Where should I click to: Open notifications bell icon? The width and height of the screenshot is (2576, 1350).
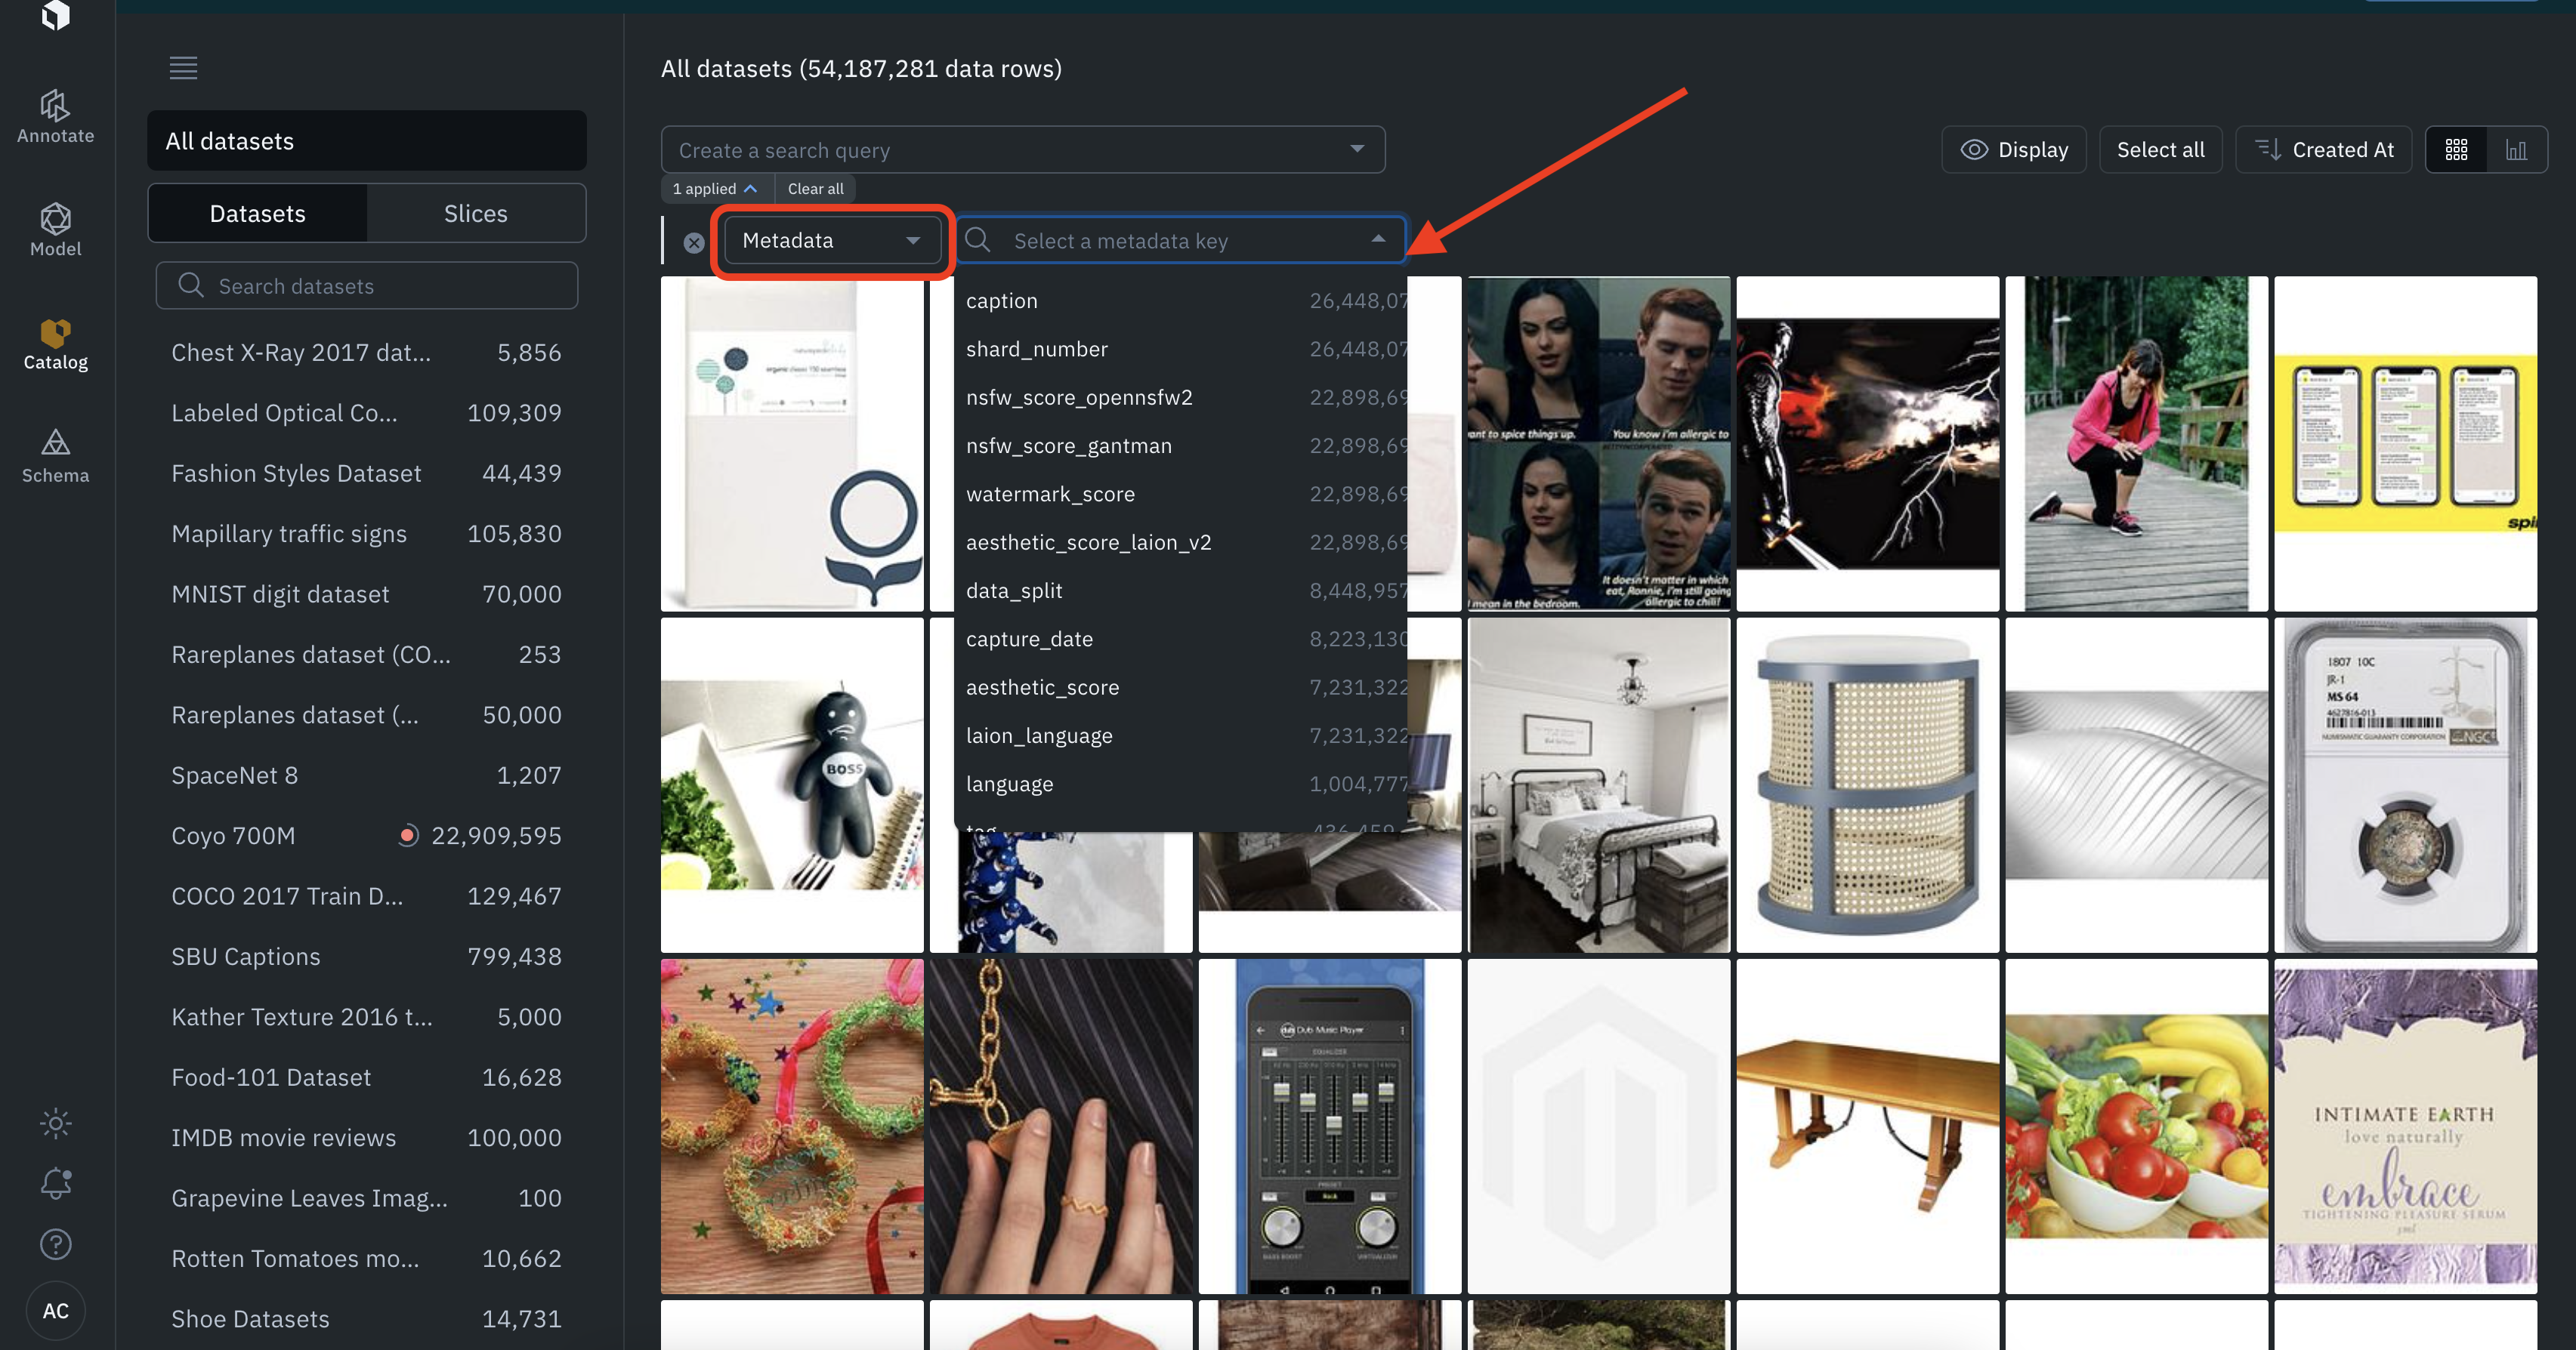[55, 1183]
